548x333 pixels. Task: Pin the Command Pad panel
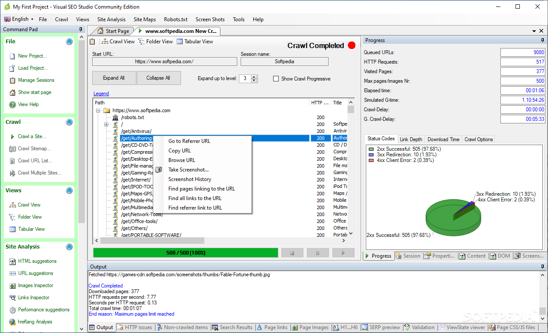point(81,29)
